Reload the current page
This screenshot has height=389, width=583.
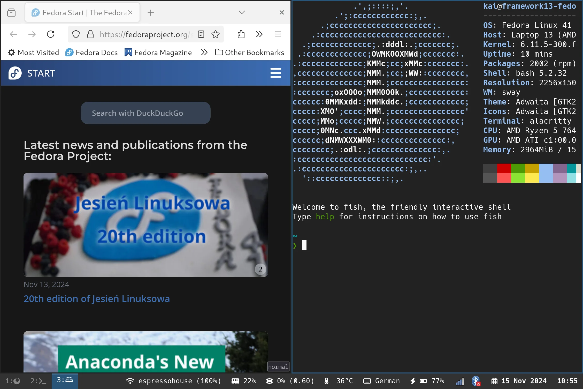click(51, 34)
